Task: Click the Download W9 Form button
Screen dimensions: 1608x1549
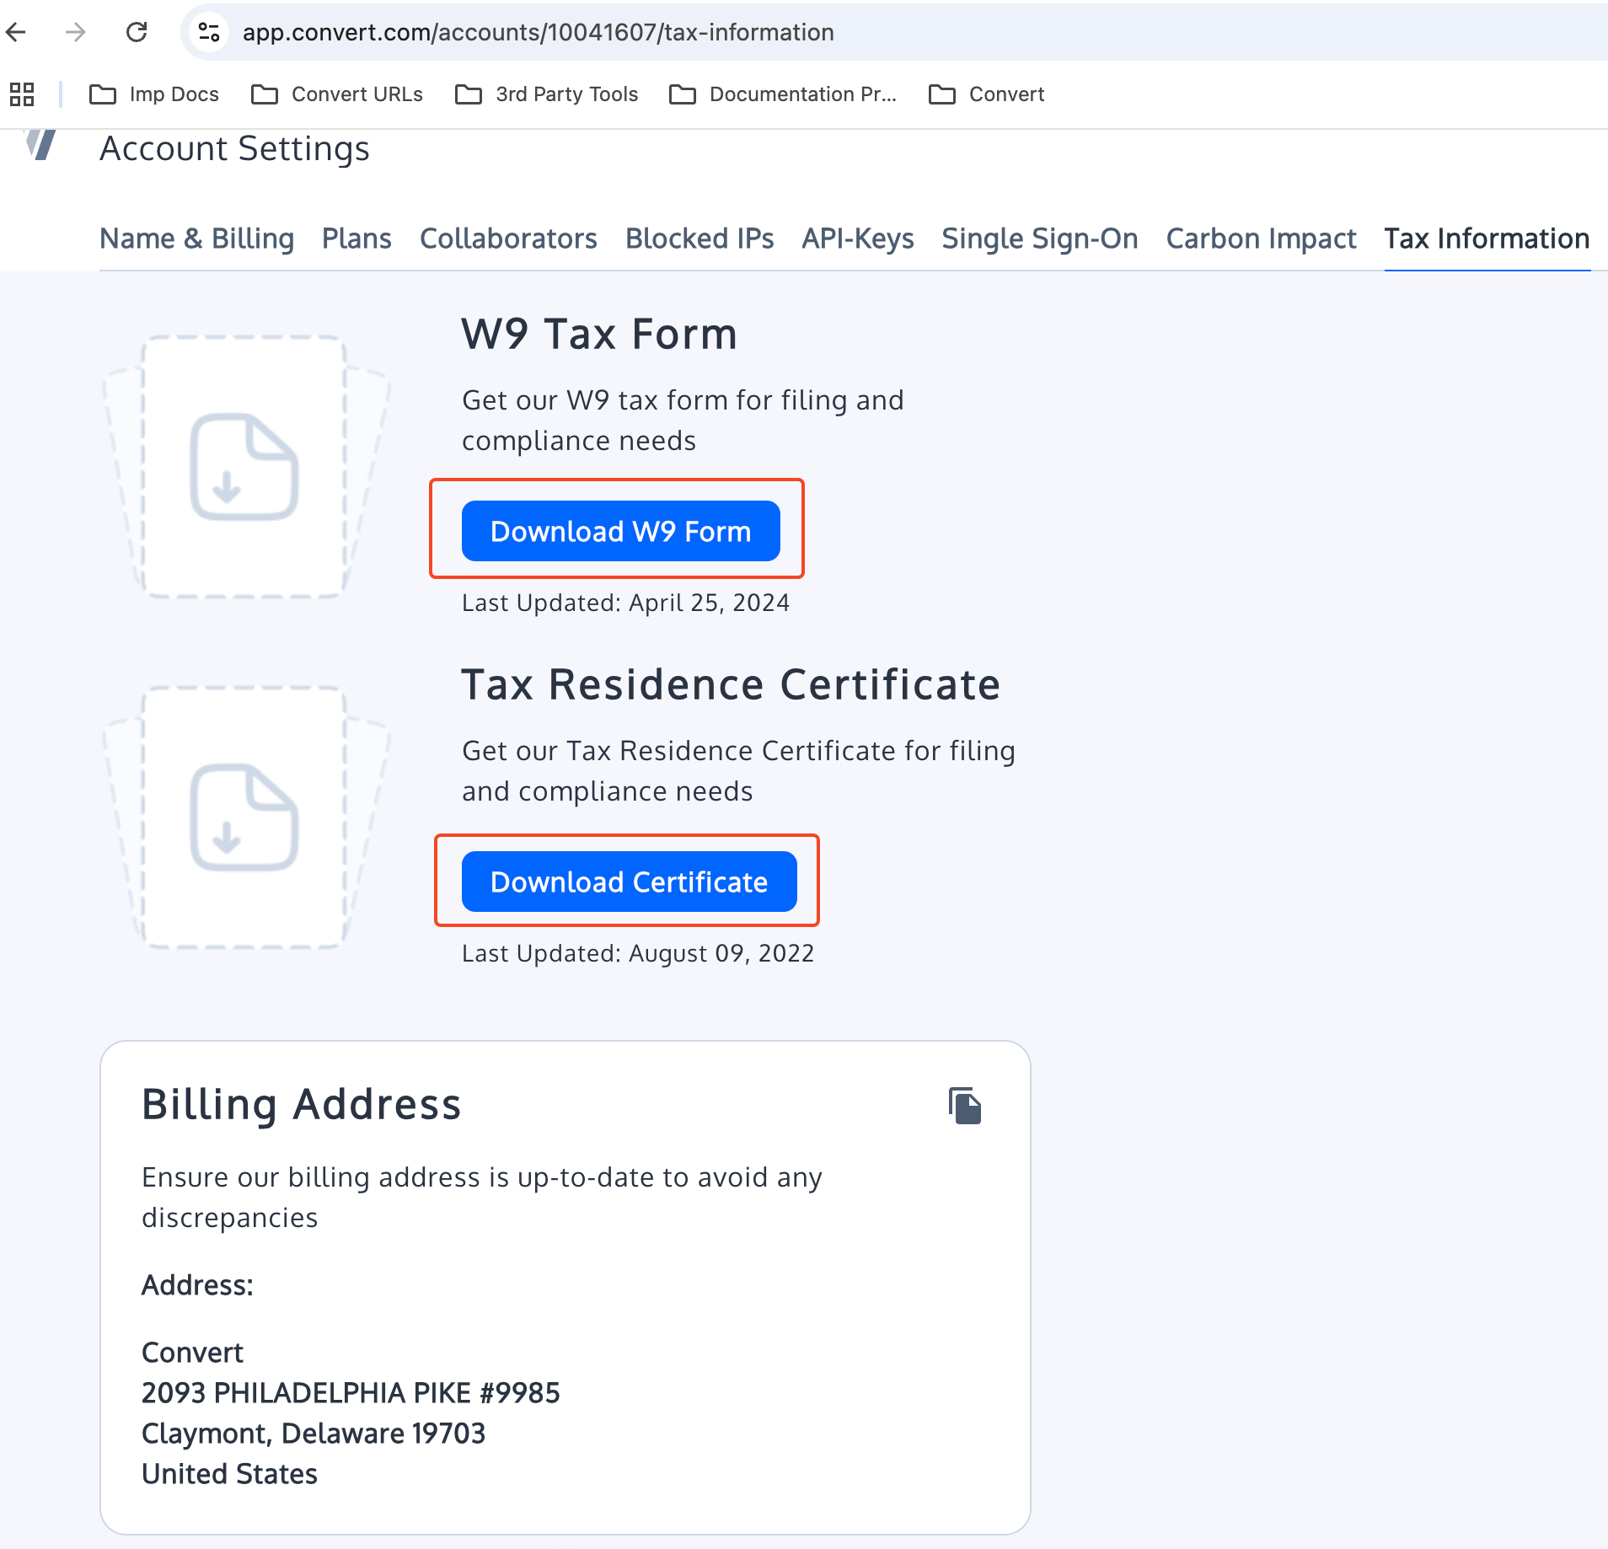Action: [619, 531]
